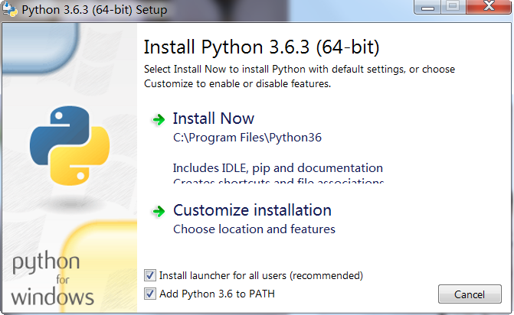Click the Python installer icon in title bar
The image size is (514, 315).
9,9
